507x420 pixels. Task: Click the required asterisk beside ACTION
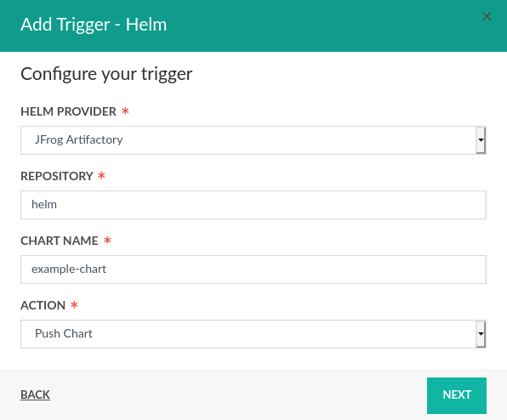(74, 305)
